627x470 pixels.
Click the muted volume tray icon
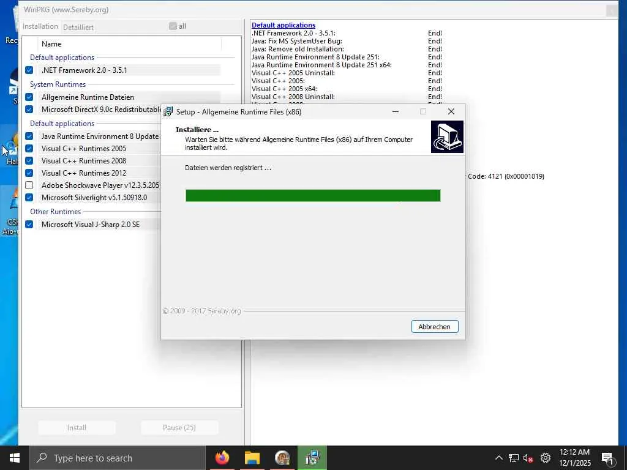pos(528,458)
